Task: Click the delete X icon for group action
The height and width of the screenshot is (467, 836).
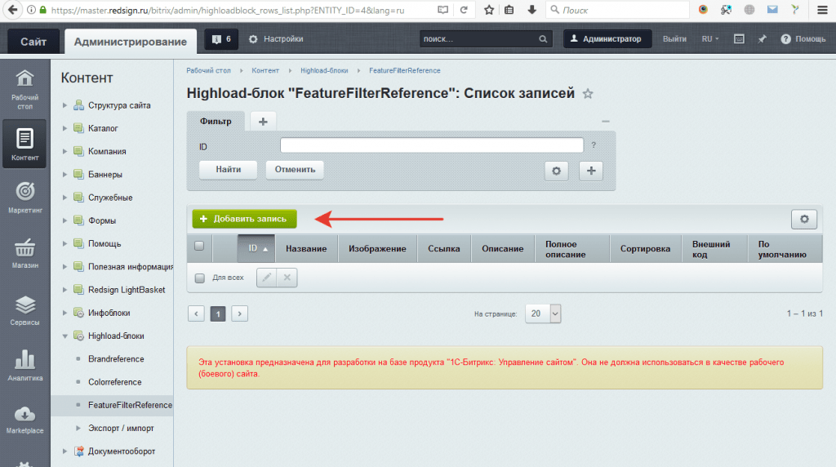Action: pyautogui.click(x=287, y=278)
